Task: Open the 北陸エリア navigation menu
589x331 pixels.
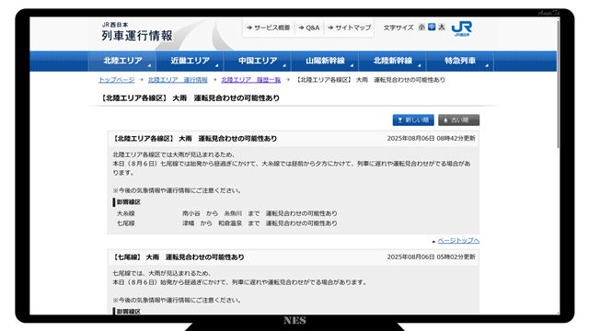Action: point(122,61)
